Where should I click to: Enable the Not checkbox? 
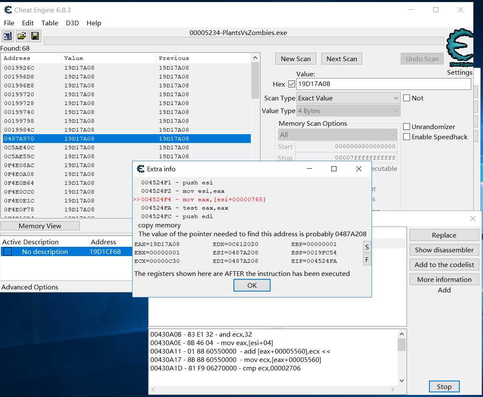(x=407, y=98)
